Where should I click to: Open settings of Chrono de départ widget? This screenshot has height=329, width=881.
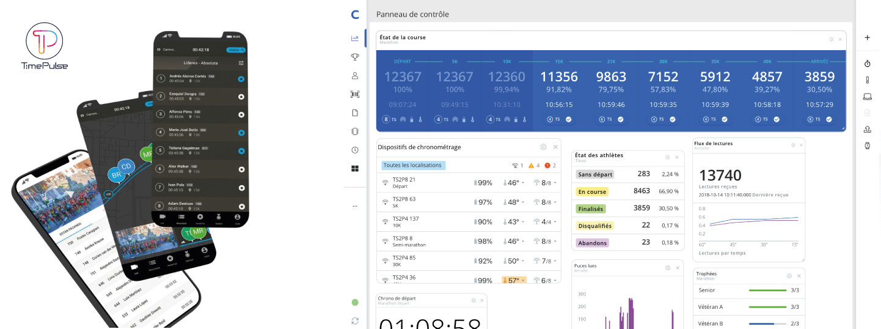point(473,300)
